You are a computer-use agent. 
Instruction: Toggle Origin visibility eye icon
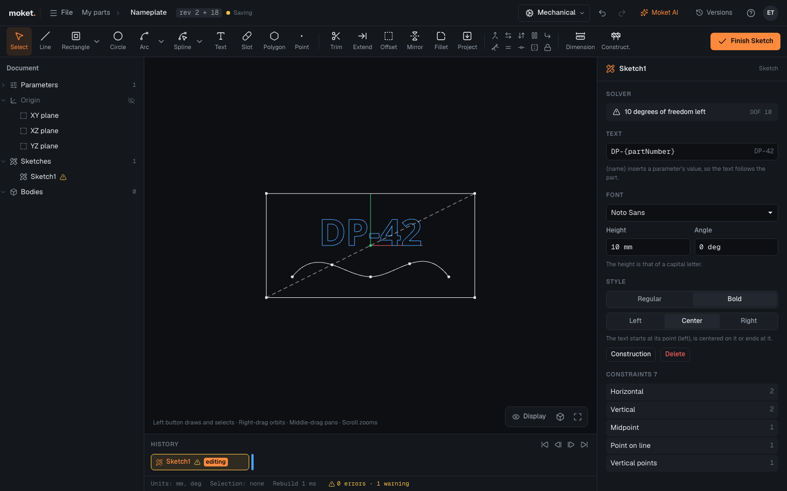pos(132,100)
